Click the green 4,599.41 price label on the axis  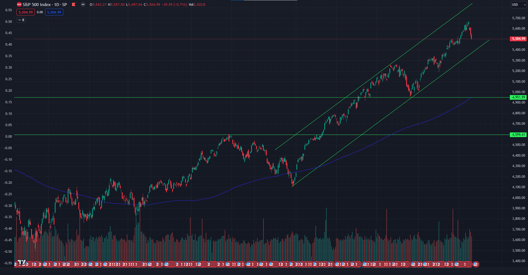[518, 135]
